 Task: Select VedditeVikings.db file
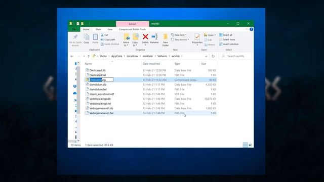[x=100, y=99]
